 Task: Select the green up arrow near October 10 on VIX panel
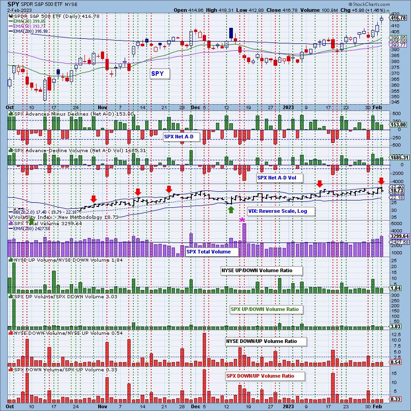pyautogui.click(x=32, y=221)
